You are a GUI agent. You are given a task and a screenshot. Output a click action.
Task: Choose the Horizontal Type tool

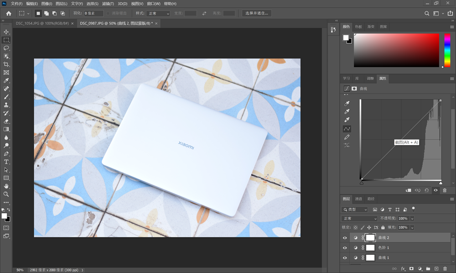[x=6, y=162]
